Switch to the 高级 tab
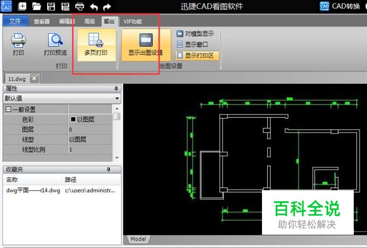367x248 pixels. pyautogui.click(x=90, y=22)
